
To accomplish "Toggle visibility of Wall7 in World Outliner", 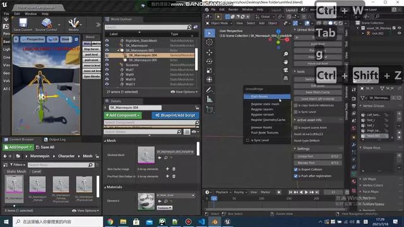I will tap(107, 69).
